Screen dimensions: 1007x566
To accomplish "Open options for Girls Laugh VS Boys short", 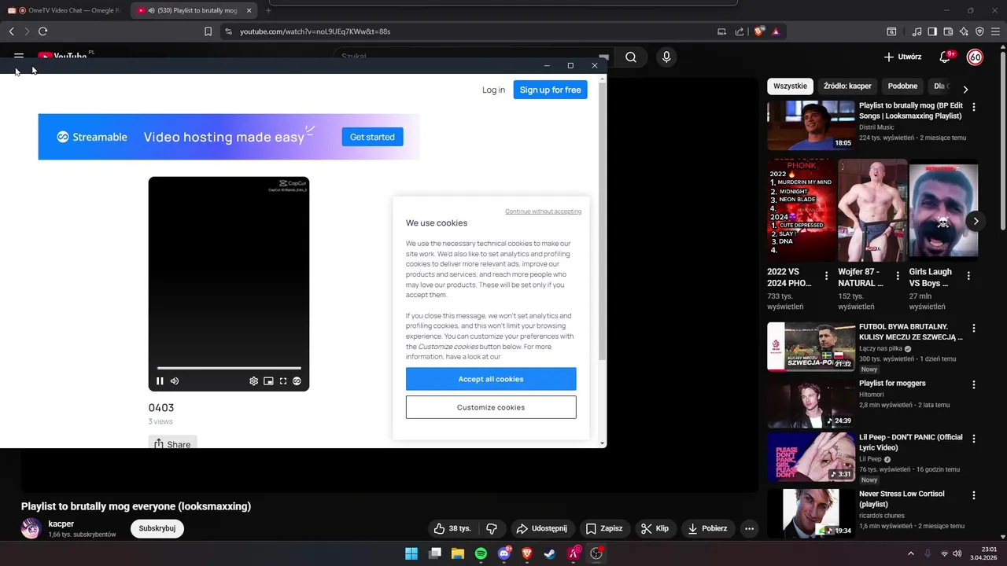I will pyautogui.click(x=968, y=276).
